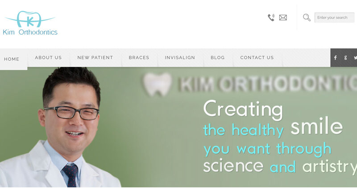
Task: Go to the Home menu tab
Action: click(12, 59)
